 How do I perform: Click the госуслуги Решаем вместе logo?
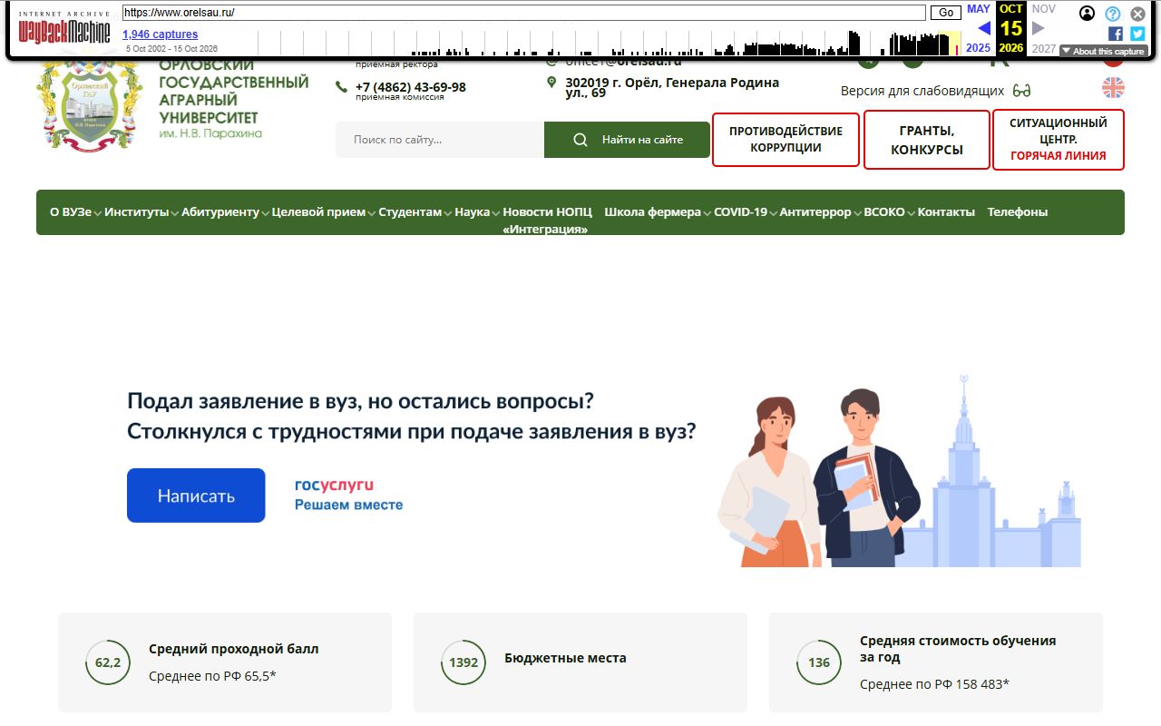click(348, 495)
